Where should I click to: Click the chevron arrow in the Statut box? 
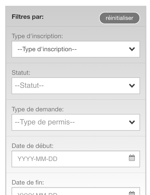click(x=132, y=86)
